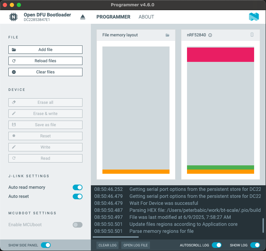The width and height of the screenshot is (266, 251).
Task: Click the Write button
Action: point(45,147)
